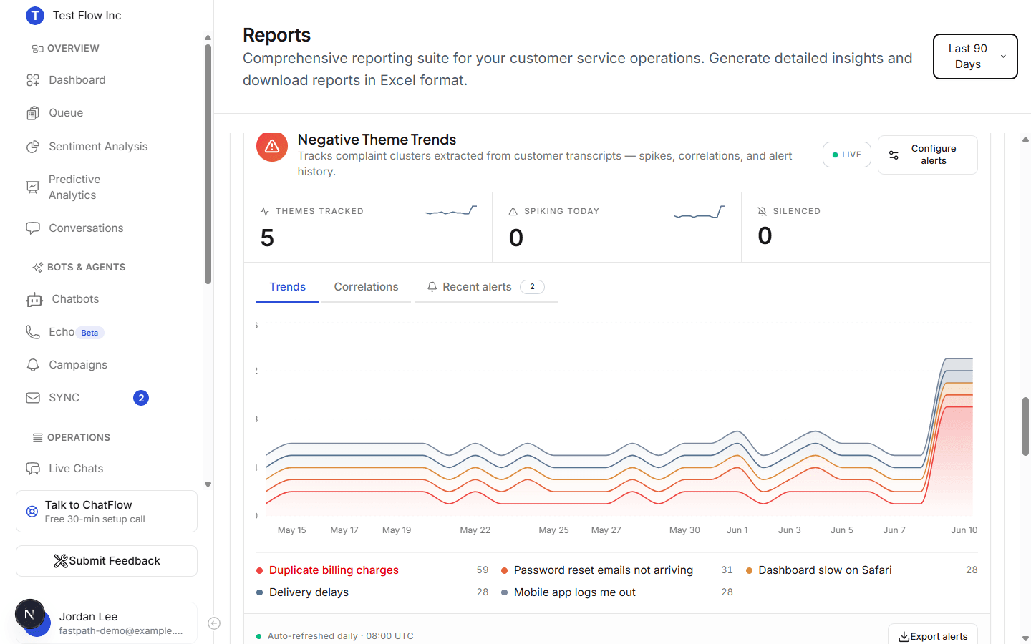
Task: Click the orange Dashboard slow on Safari dot
Action: (x=750, y=571)
